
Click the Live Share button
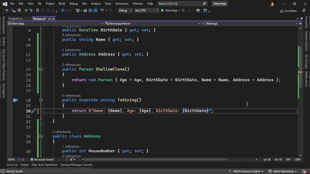click(x=288, y=11)
